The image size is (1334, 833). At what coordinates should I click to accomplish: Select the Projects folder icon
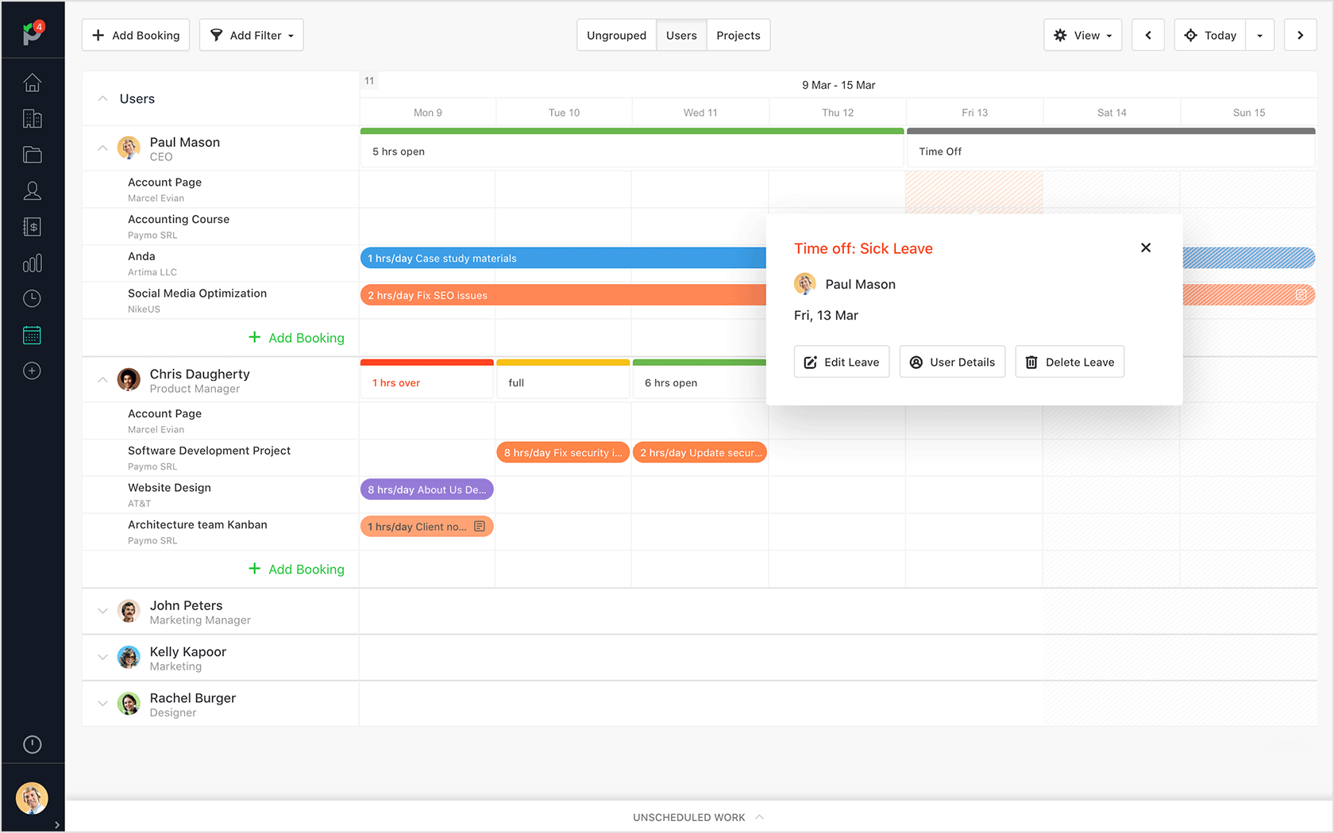(32, 155)
